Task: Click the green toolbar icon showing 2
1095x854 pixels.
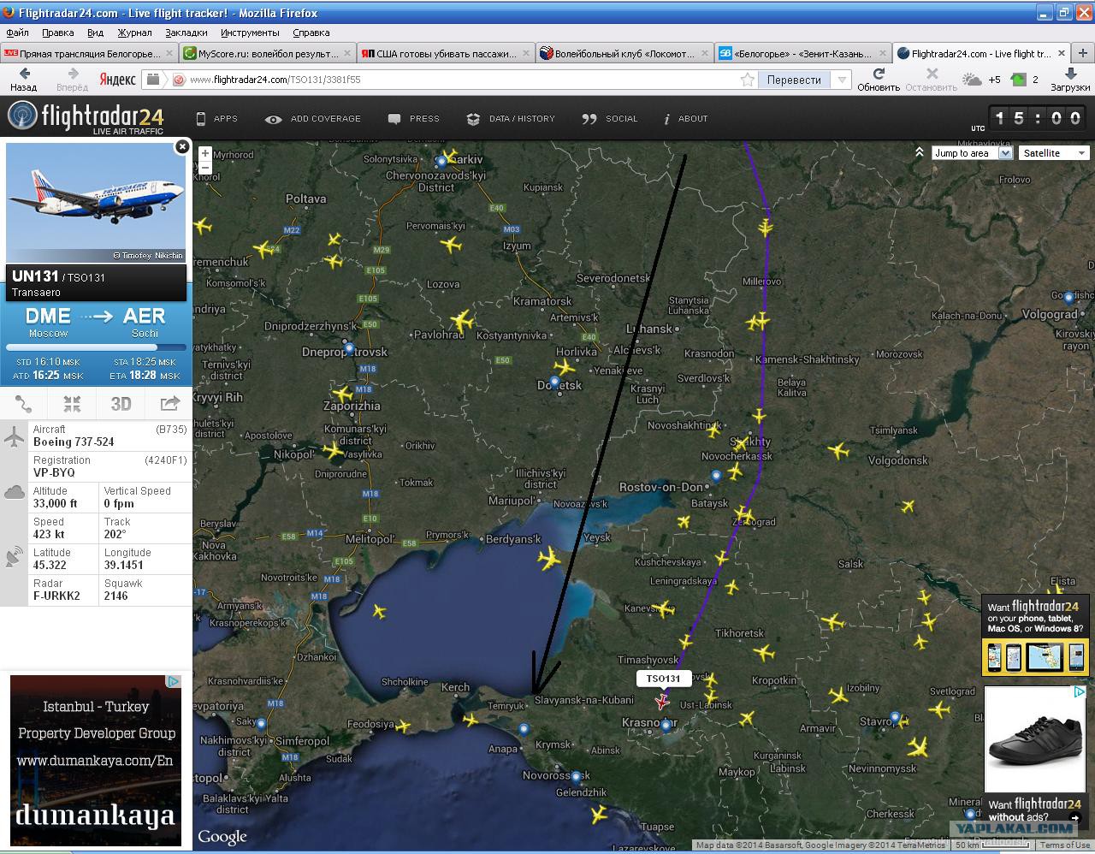Action: (1025, 80)
